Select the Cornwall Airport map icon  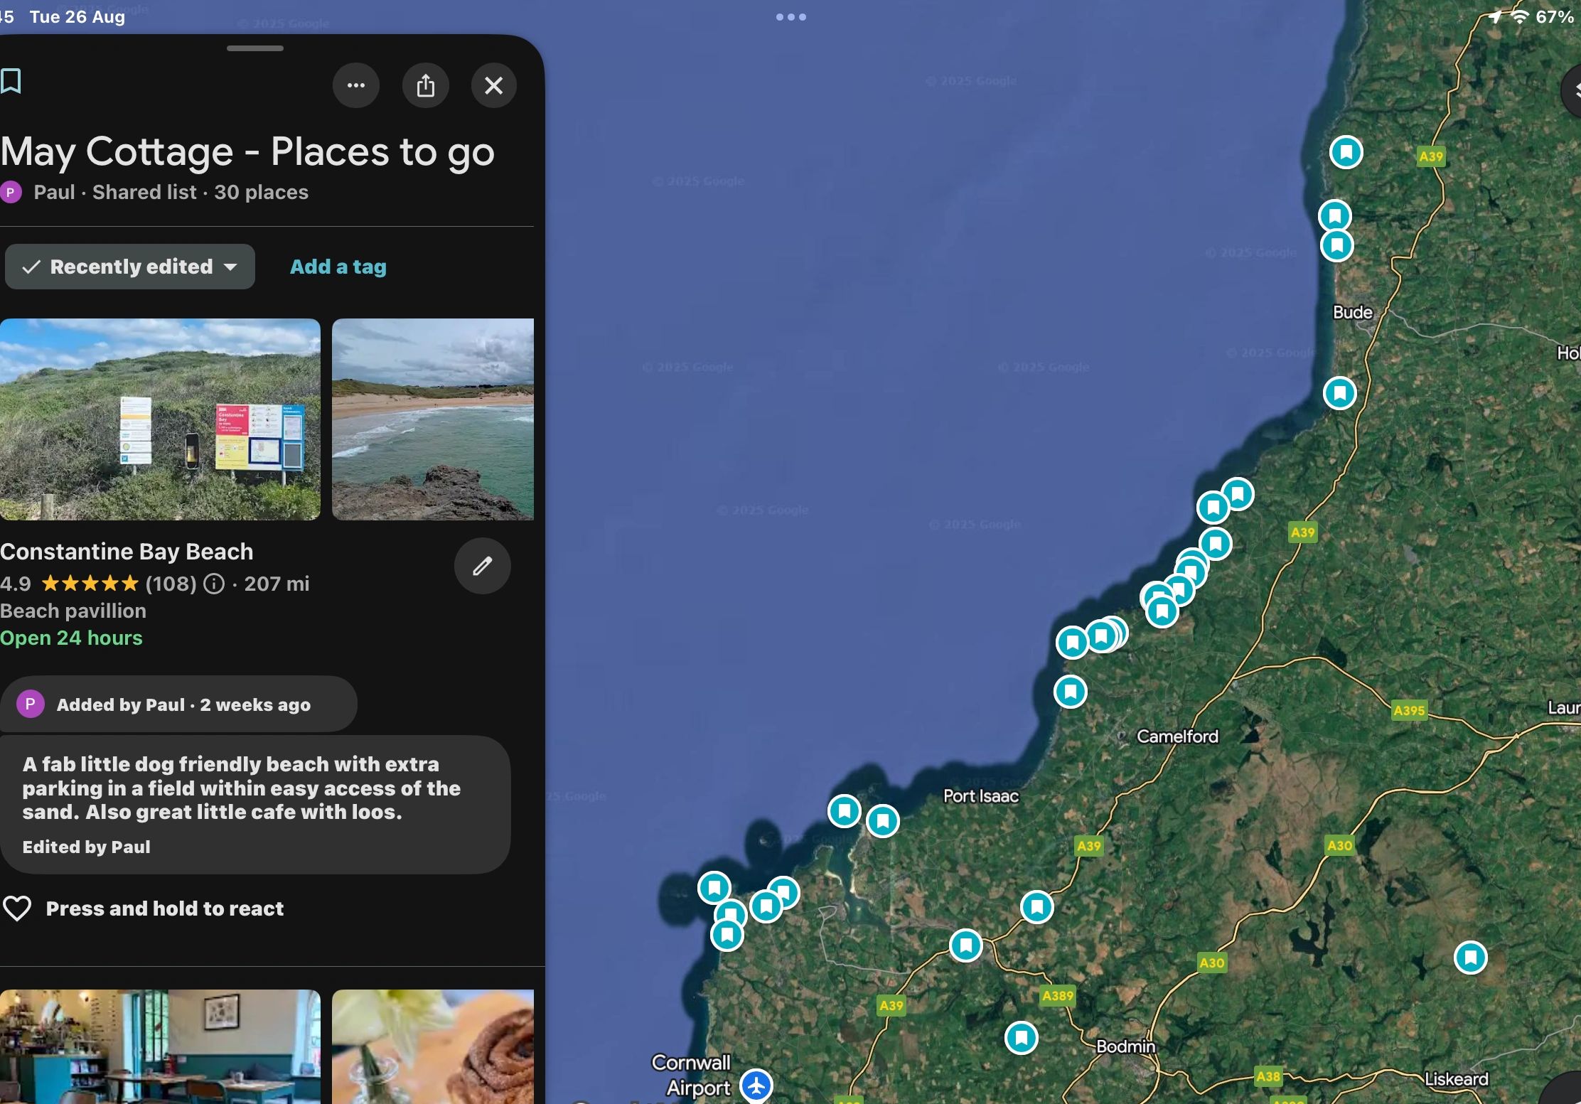pyautogui.click(x=756, y=1086)
